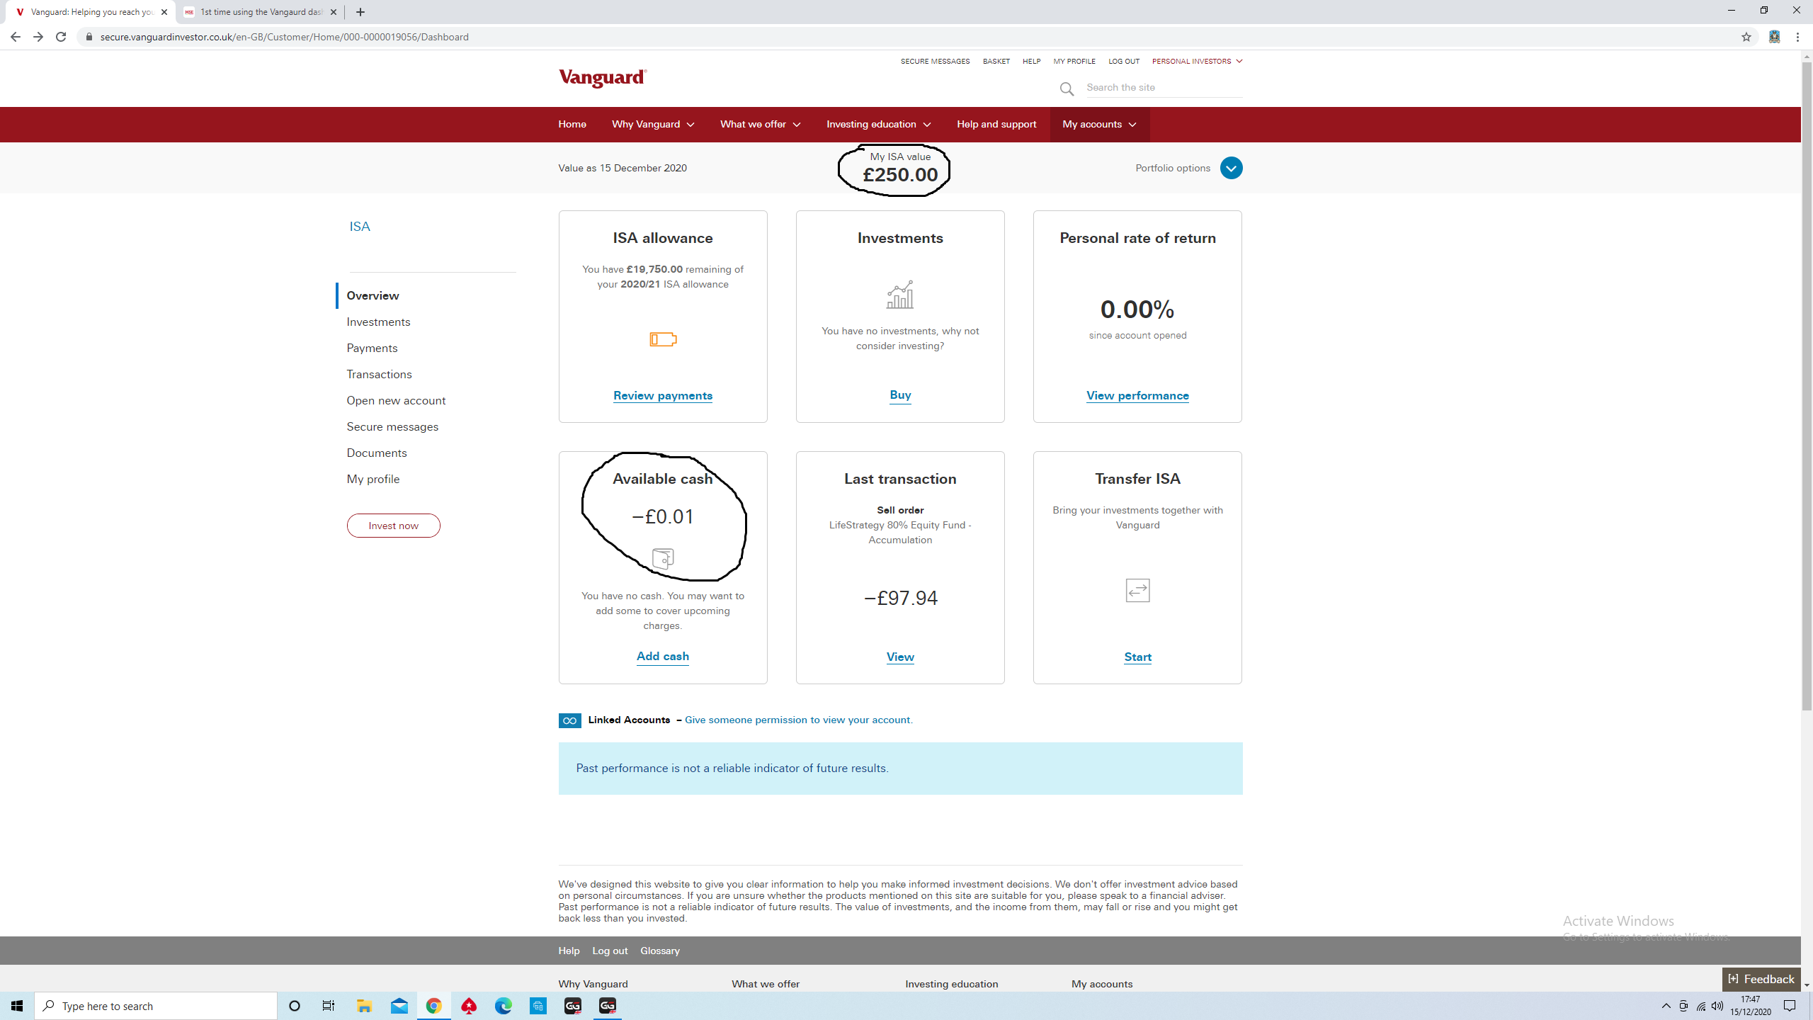Open Task View on taskbar
This screenshot has height=1020, width=1813.
329,1006
